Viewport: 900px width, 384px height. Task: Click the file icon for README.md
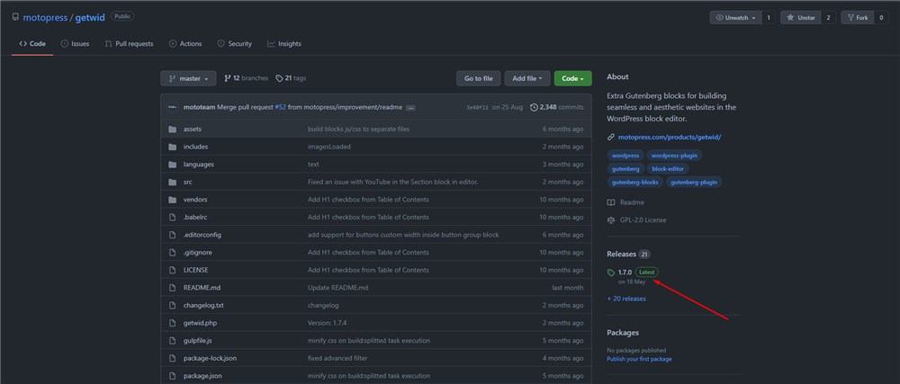point(172,288)
